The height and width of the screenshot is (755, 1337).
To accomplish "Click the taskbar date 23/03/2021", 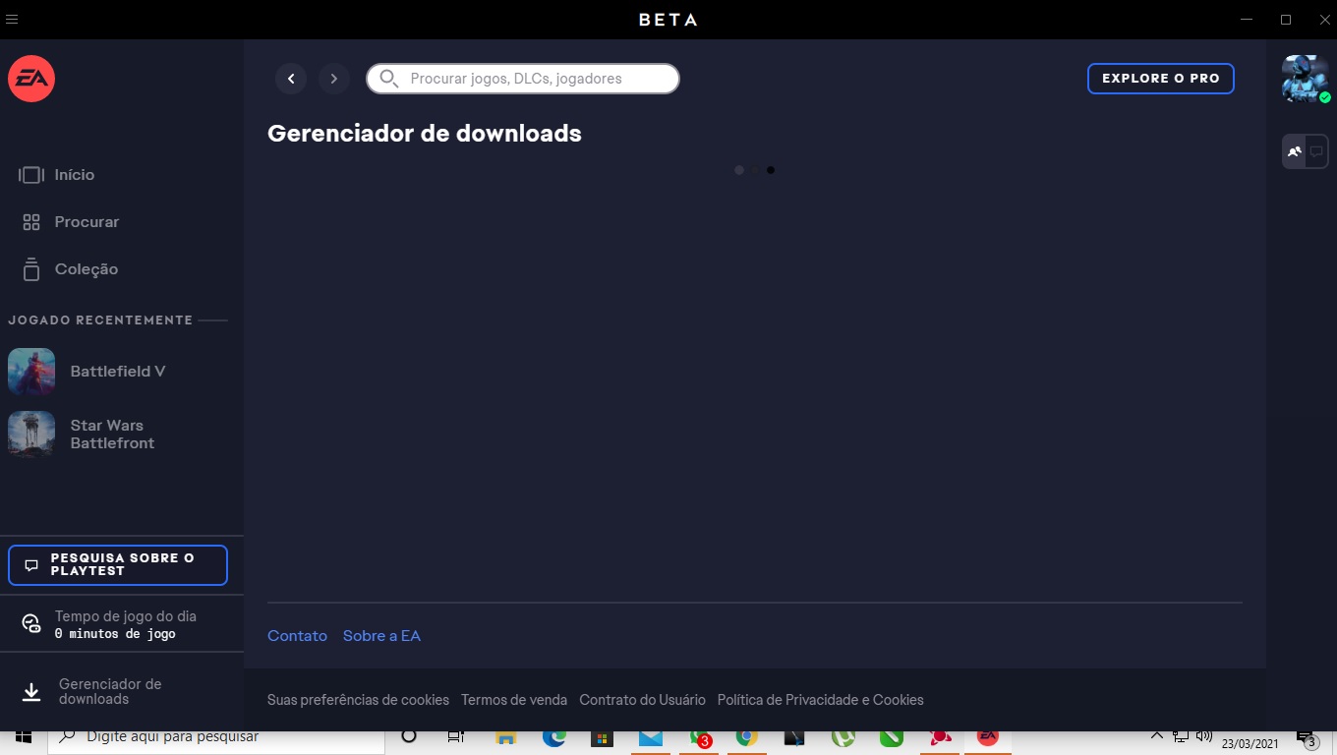I will (x=1250, y=744).
